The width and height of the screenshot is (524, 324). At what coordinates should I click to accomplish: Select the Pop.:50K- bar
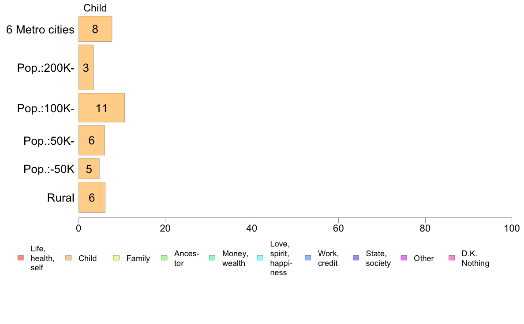[91, 140]
